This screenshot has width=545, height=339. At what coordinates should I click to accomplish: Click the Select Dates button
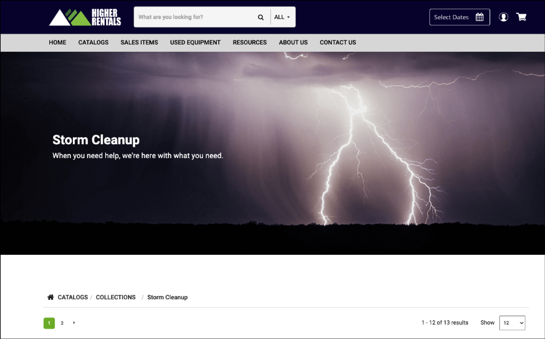point(459,17)
